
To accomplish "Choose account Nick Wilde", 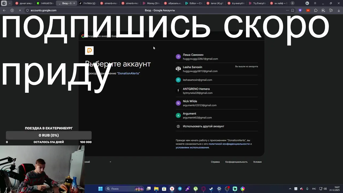I will coord(217,103).
